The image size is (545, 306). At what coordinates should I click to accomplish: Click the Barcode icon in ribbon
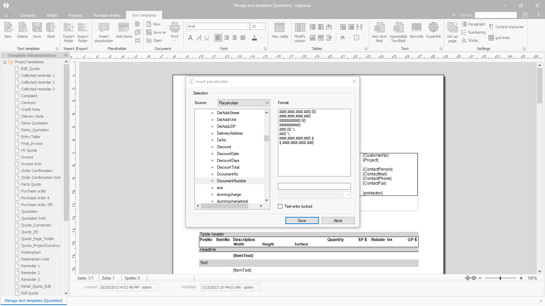(x=416, y=28)
